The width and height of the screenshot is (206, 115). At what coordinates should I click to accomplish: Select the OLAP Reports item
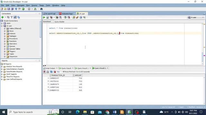[11, 74]
